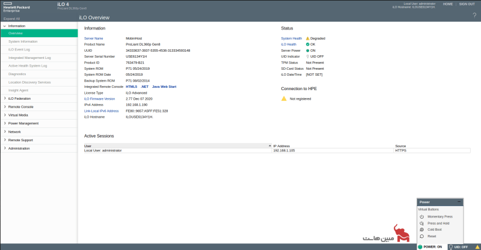Collapse the Information tree section
481x250 pixels.
pos(5,26)
